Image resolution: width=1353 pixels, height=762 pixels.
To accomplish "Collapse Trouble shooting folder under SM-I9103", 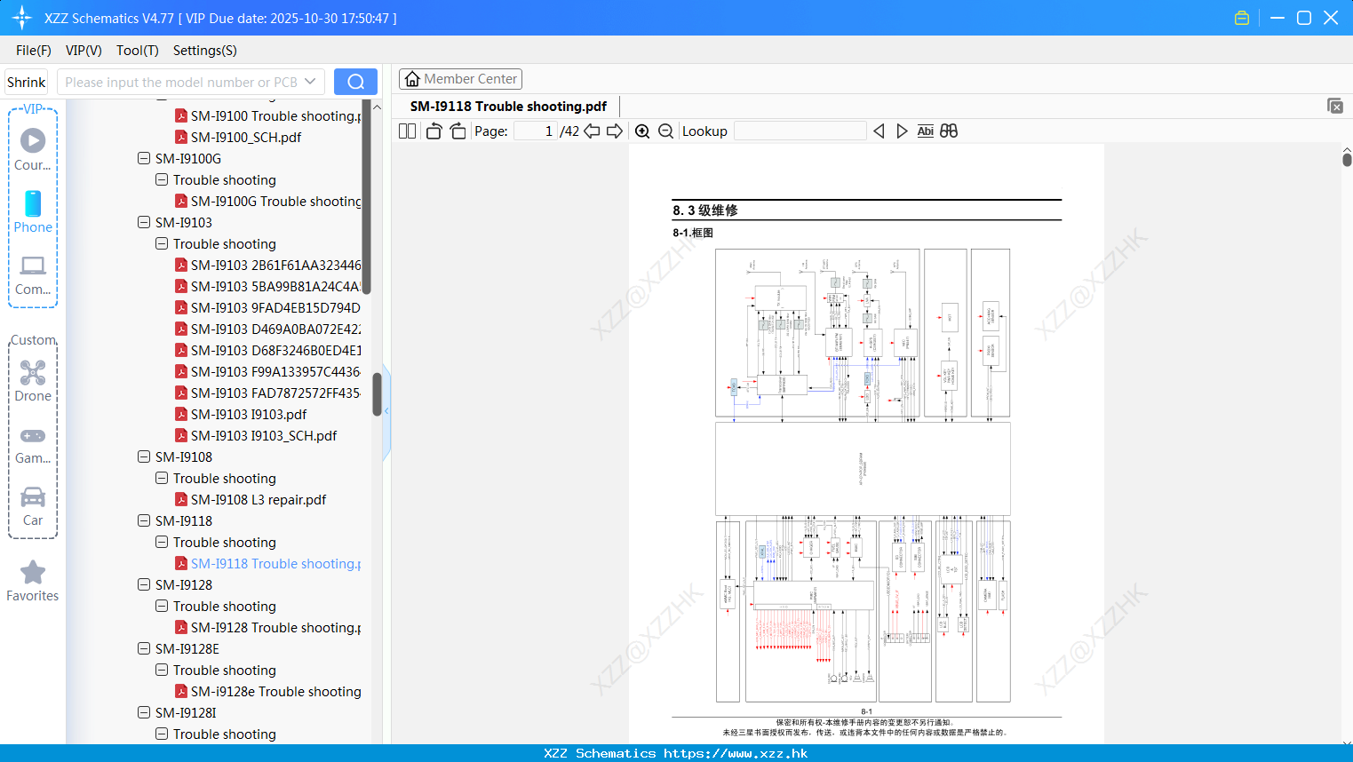I will tap(162, 243).
